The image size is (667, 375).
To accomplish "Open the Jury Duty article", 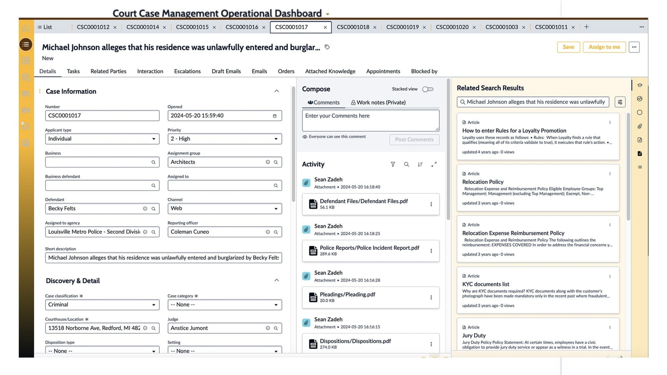I will (x=474, y=335).
